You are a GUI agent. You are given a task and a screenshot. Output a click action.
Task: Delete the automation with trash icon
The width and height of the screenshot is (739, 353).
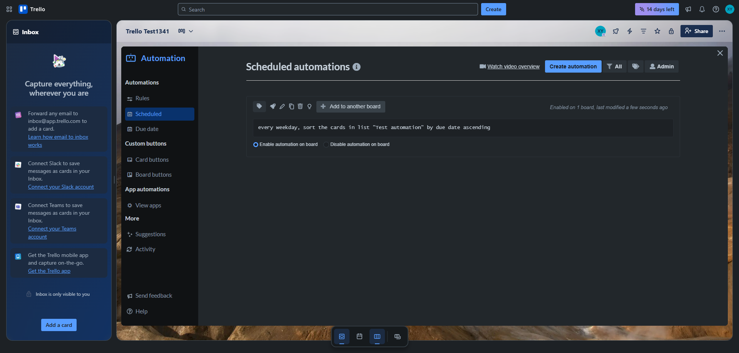(x=300, y=106)
